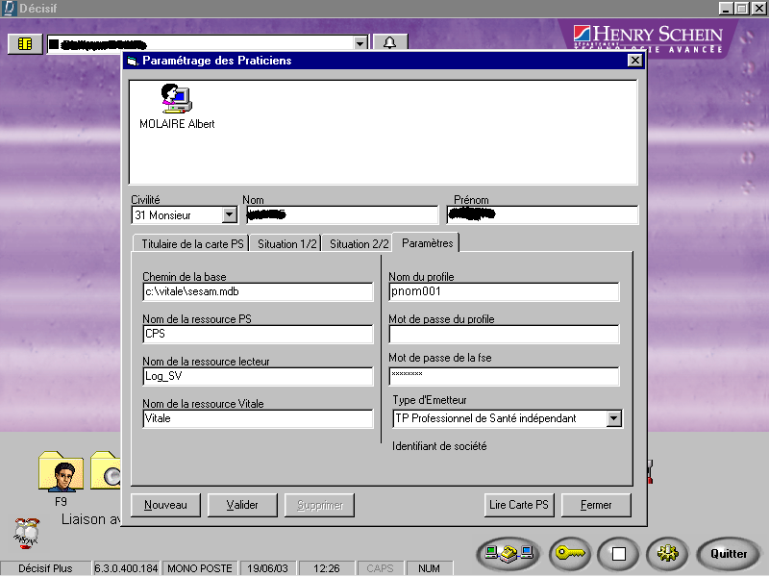
Task: Select the Situation 2/2 tab
Action: coord(359,244)
